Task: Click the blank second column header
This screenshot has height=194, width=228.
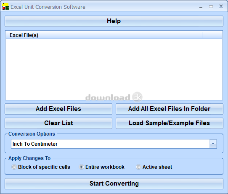Action: tap(212, 35)
